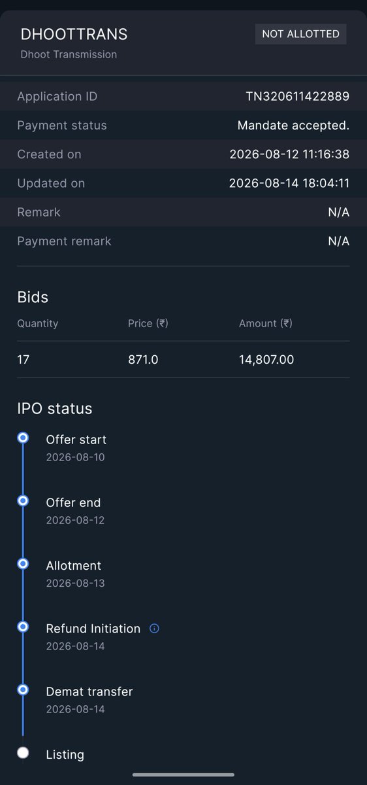Select the Offer start timeline marker

[23, 438]
